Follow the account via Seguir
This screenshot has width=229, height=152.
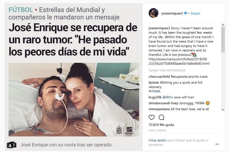coord(195,13)
